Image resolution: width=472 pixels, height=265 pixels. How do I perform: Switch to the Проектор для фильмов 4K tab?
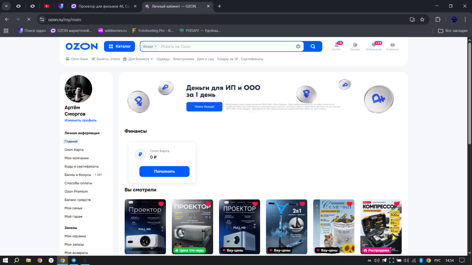(103, 6)
